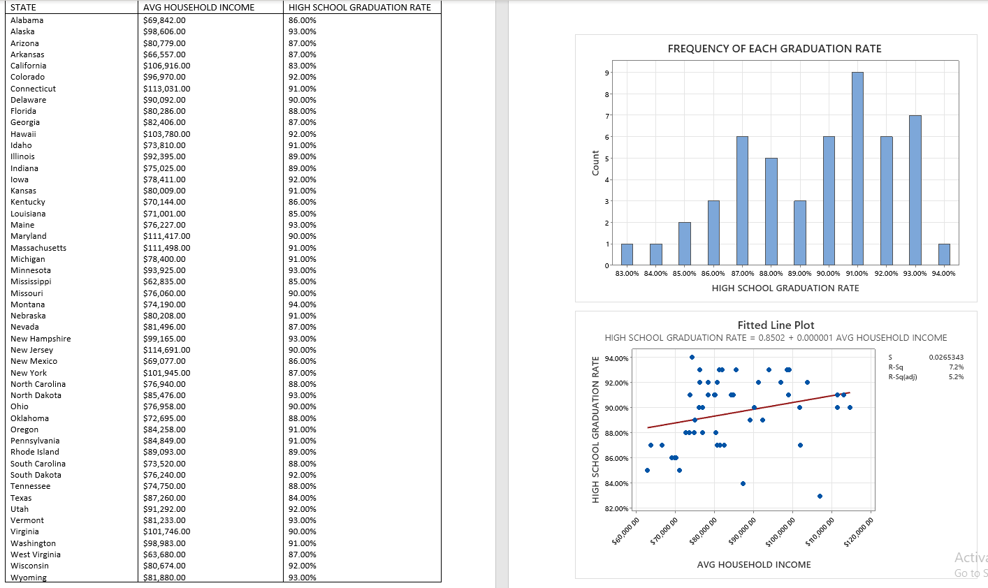Select the histogram bar at 94.00%
Image resolution: width=988 pixels, height=588 pixels.
pos(944,254)
